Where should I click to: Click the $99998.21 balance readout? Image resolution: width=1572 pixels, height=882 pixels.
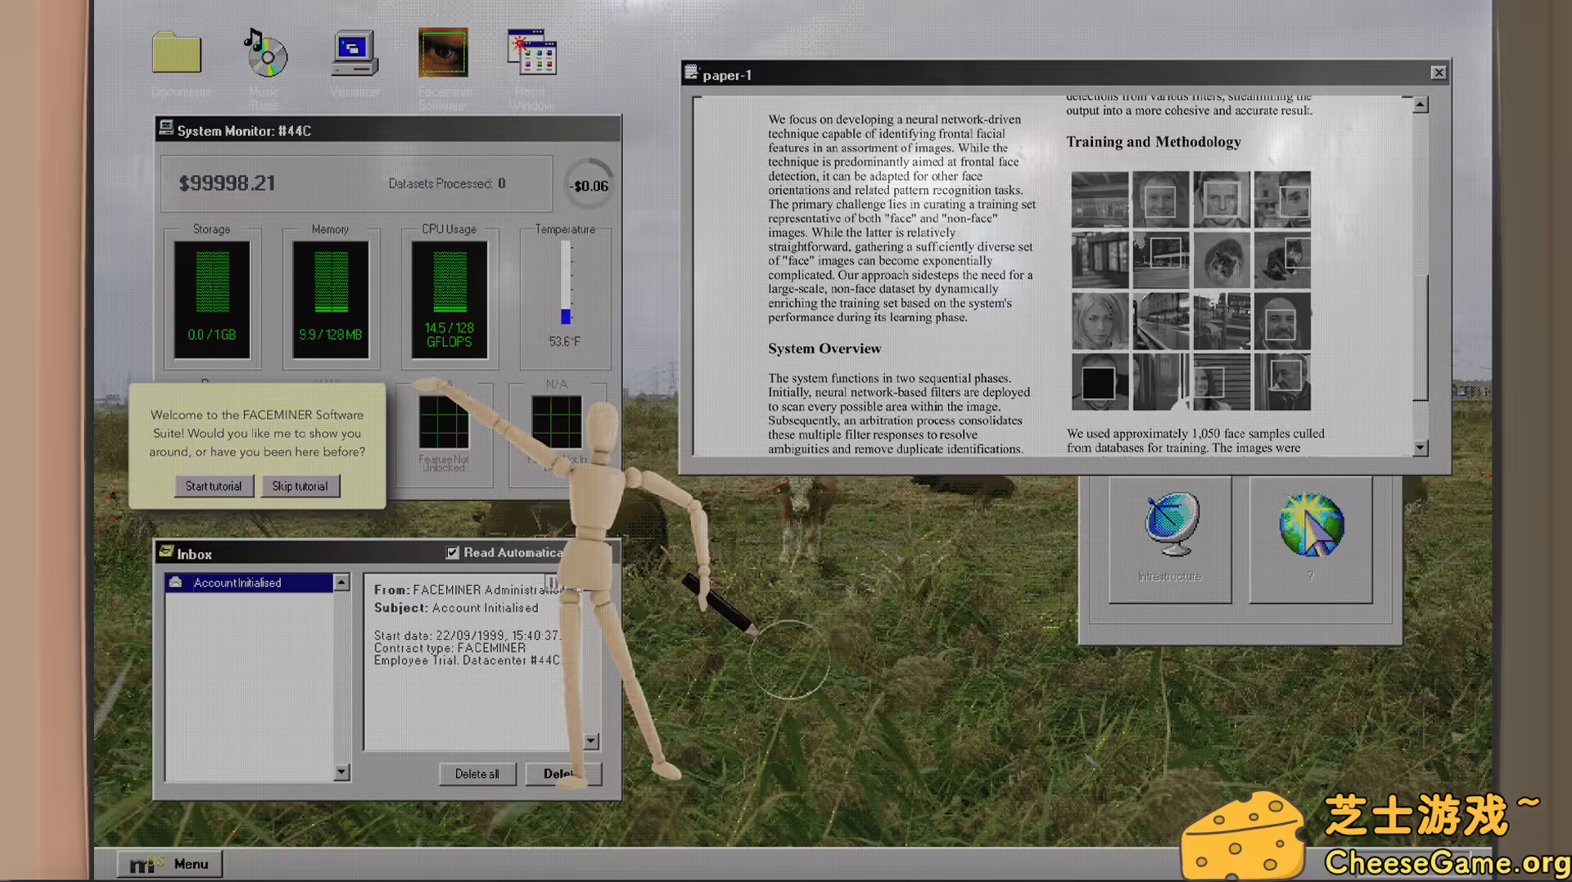tap(227, 183)
